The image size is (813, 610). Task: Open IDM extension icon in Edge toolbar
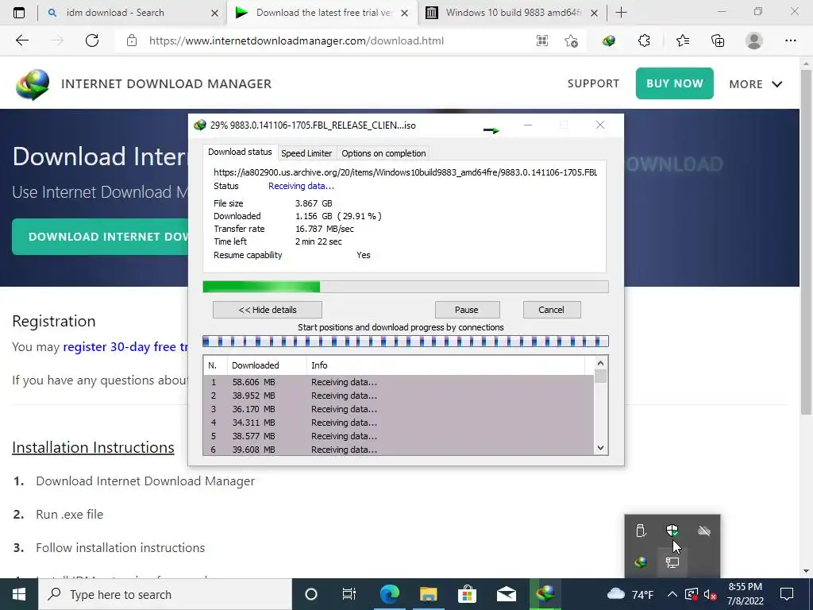point(609,41)
